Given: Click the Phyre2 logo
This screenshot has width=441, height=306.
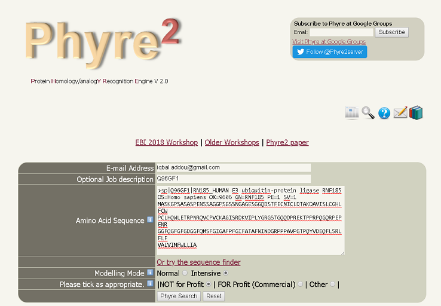Looking at the screenshot, I should coord(103,43).
